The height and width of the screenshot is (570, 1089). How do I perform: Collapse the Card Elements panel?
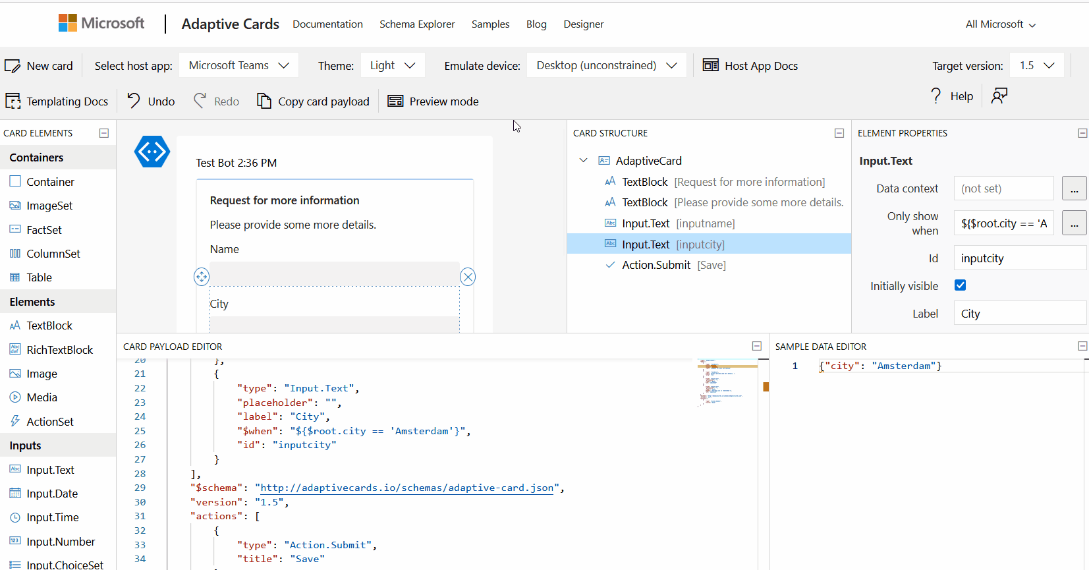104,133
